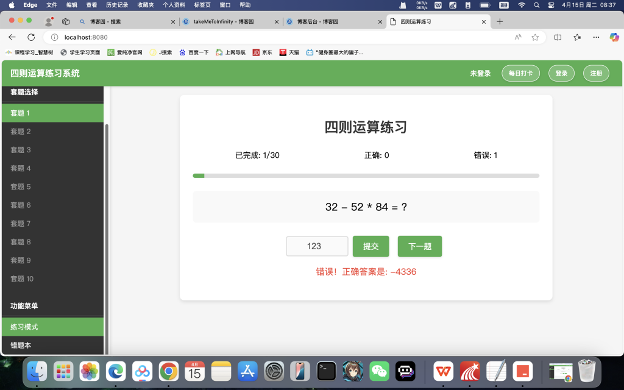
Task: Open Copilot from the Edge toolbar
Action: click(614, 37)
